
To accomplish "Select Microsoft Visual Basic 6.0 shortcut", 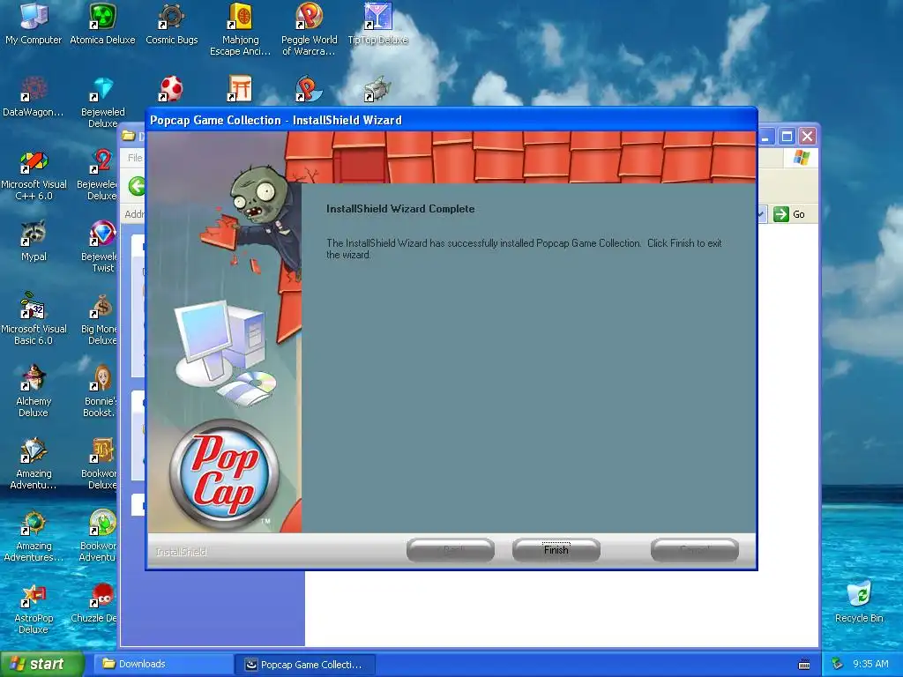I will pos(34,319).
